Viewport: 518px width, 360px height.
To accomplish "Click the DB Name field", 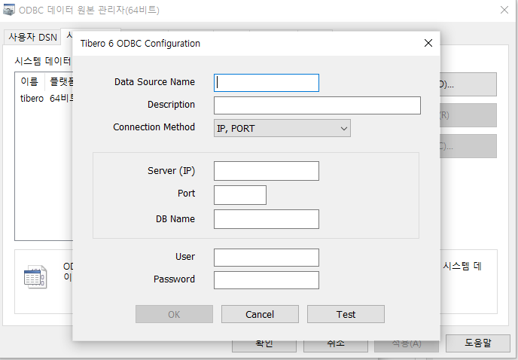I will click(x=267, y=219).
